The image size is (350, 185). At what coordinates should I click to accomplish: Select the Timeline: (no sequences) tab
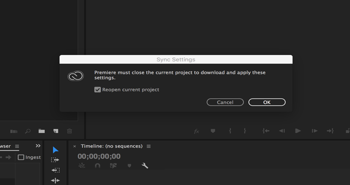point(112,146)
